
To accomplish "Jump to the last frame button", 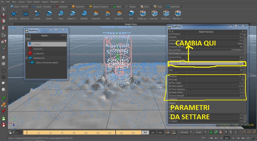I will (x=243, y=138).
